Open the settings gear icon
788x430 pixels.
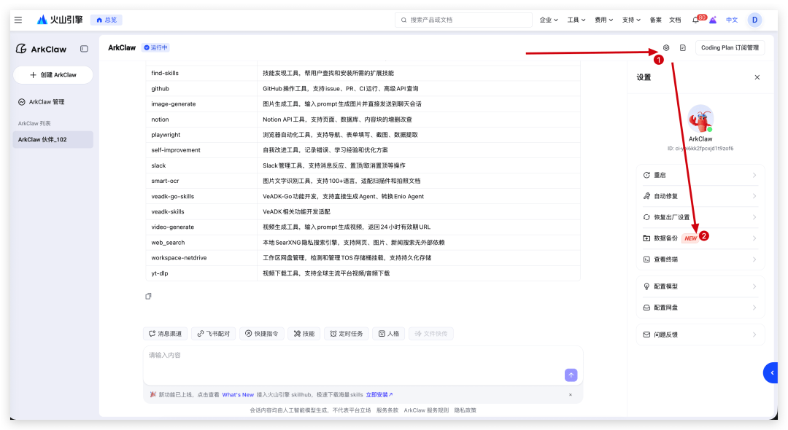point(666,48)
